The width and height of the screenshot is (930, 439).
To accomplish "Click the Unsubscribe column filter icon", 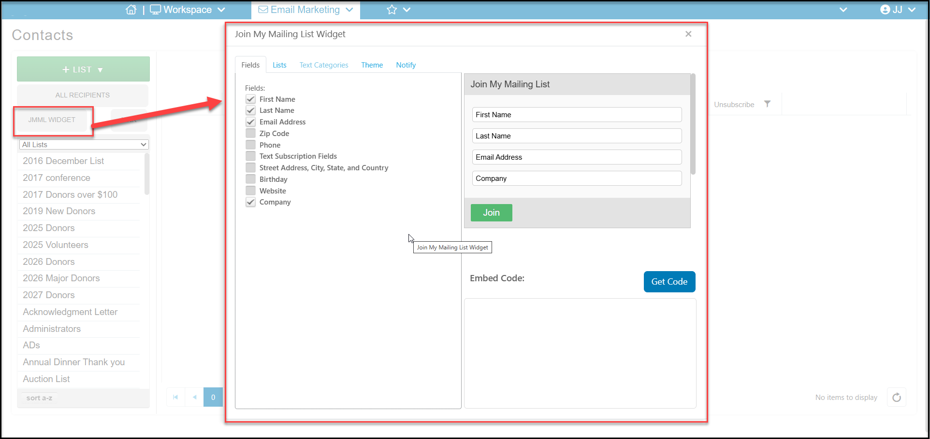I will [x=767, y=104].
